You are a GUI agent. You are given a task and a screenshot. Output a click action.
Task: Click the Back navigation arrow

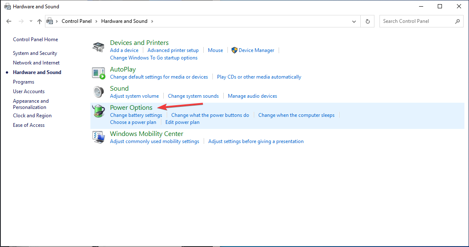(9, 21)
